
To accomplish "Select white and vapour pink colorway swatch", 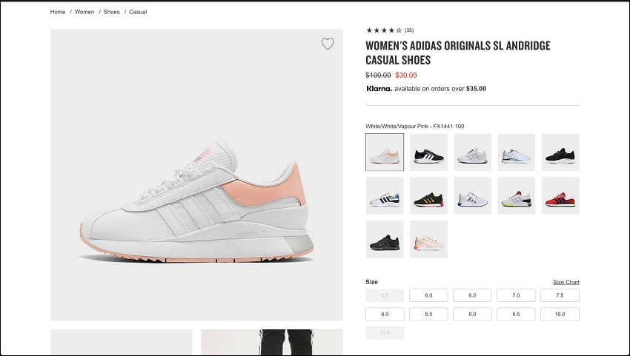I will tap(385, 152).
